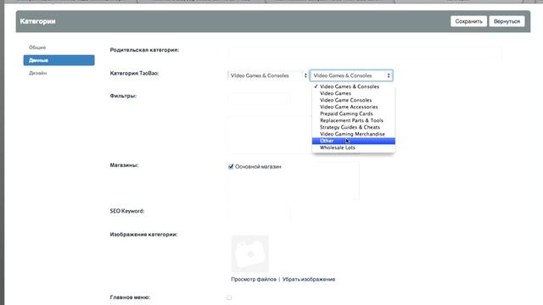Pick Wholesale Lots option
543x305 pixels.
click(353, 147)
